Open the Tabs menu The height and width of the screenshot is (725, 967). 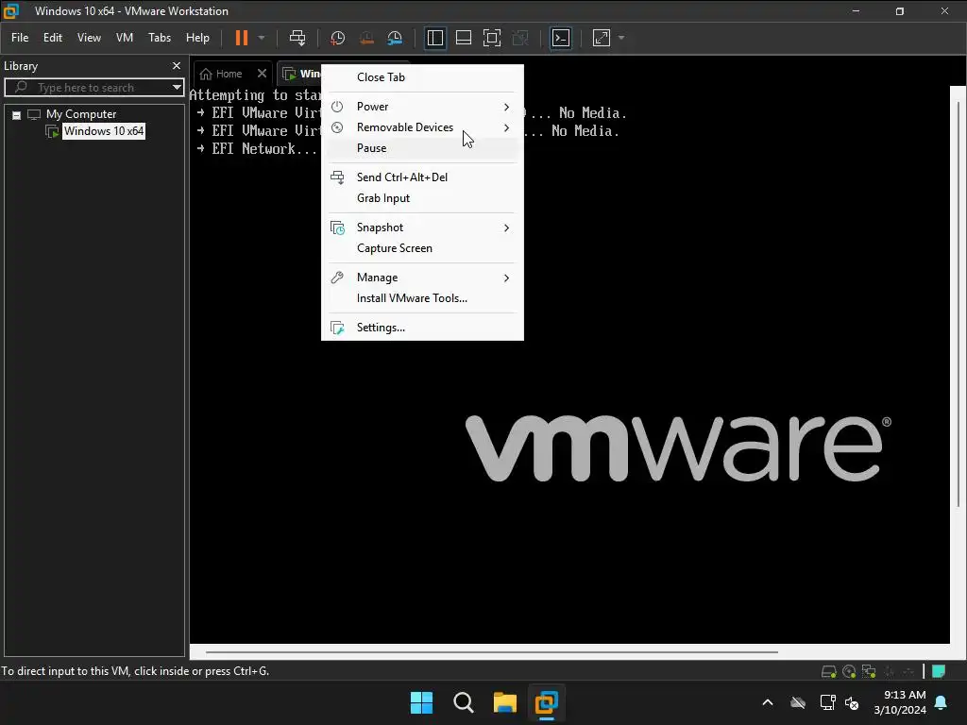coord(159,38)
